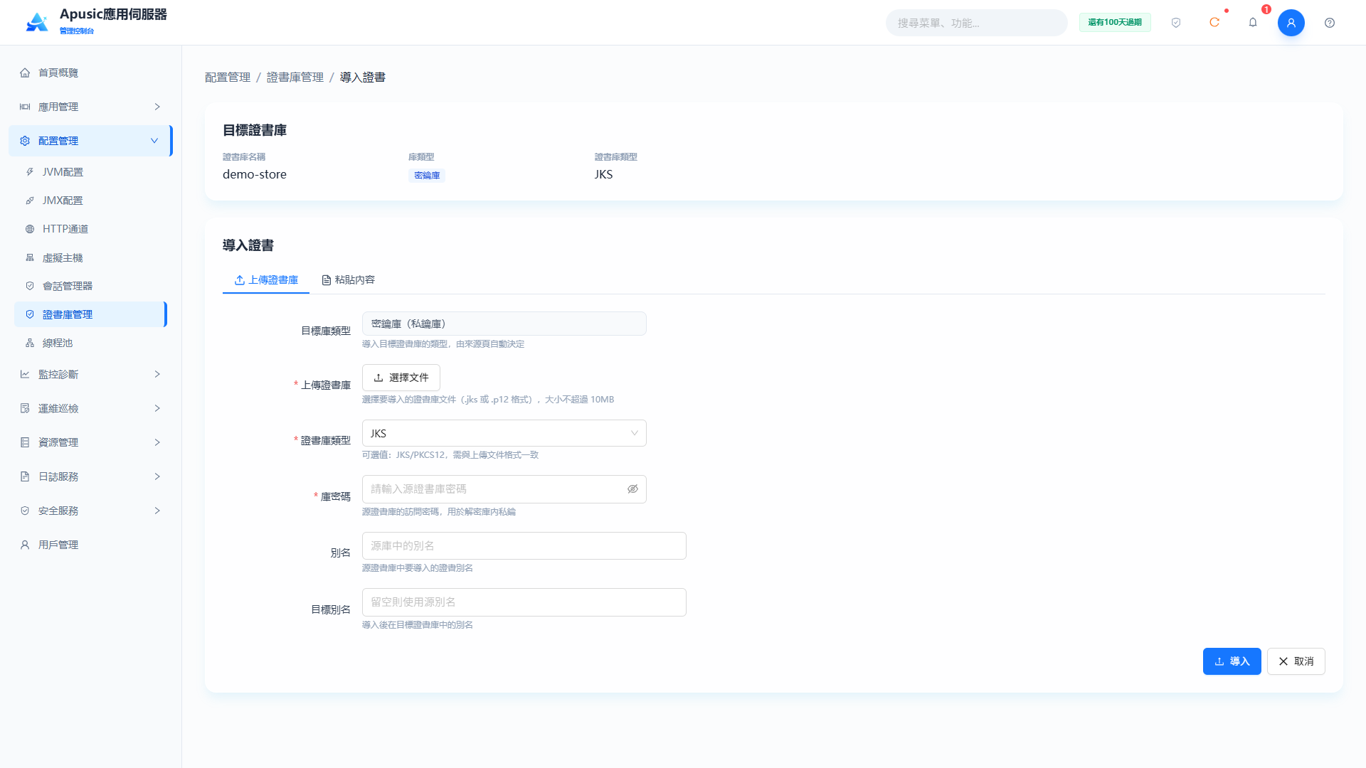Collapse 配置管理 menu
1366x768 pixels.
pos(91,141)
